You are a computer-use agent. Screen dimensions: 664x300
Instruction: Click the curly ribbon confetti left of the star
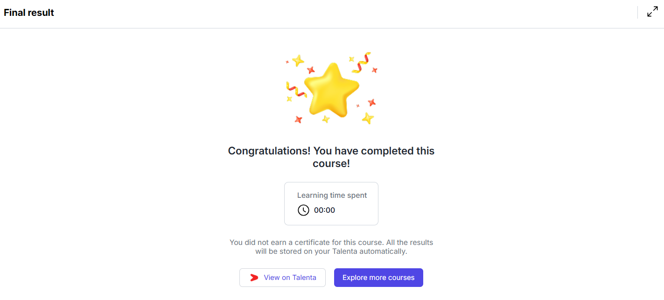point(295,89)
